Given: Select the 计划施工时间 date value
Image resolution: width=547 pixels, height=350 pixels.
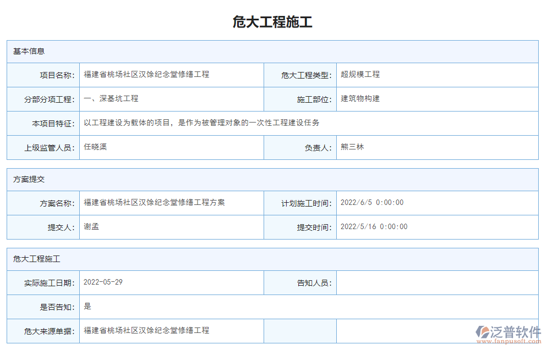Looking at the screenshot, I should [371, 203].
